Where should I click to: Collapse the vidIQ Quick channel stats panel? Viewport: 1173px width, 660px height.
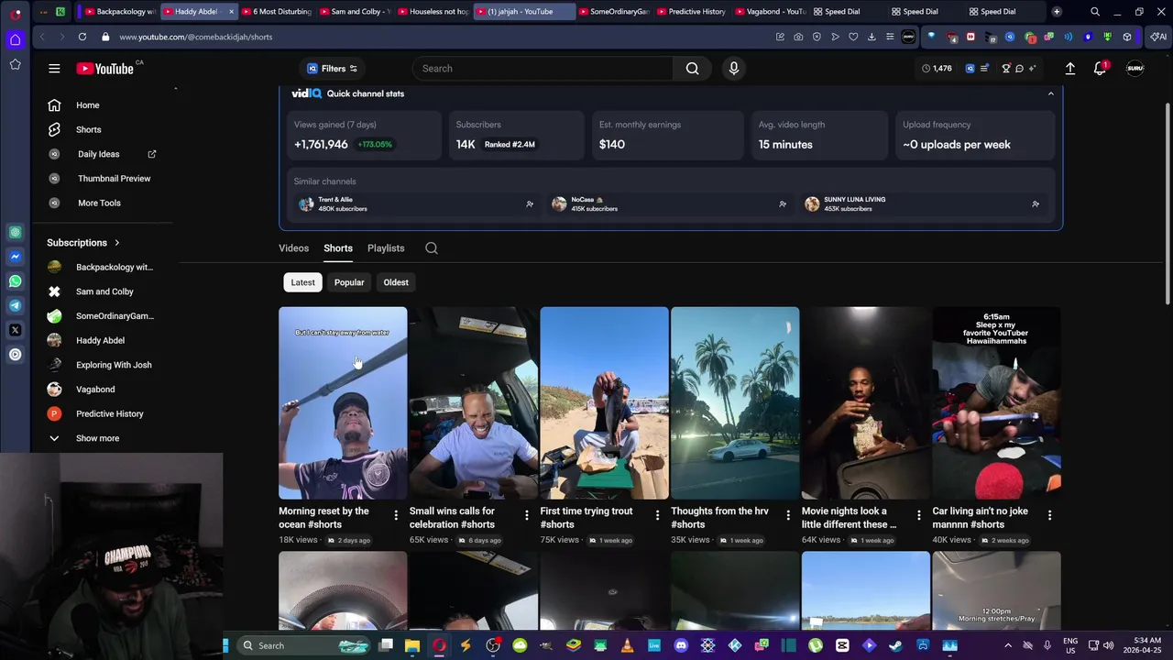1050,93
